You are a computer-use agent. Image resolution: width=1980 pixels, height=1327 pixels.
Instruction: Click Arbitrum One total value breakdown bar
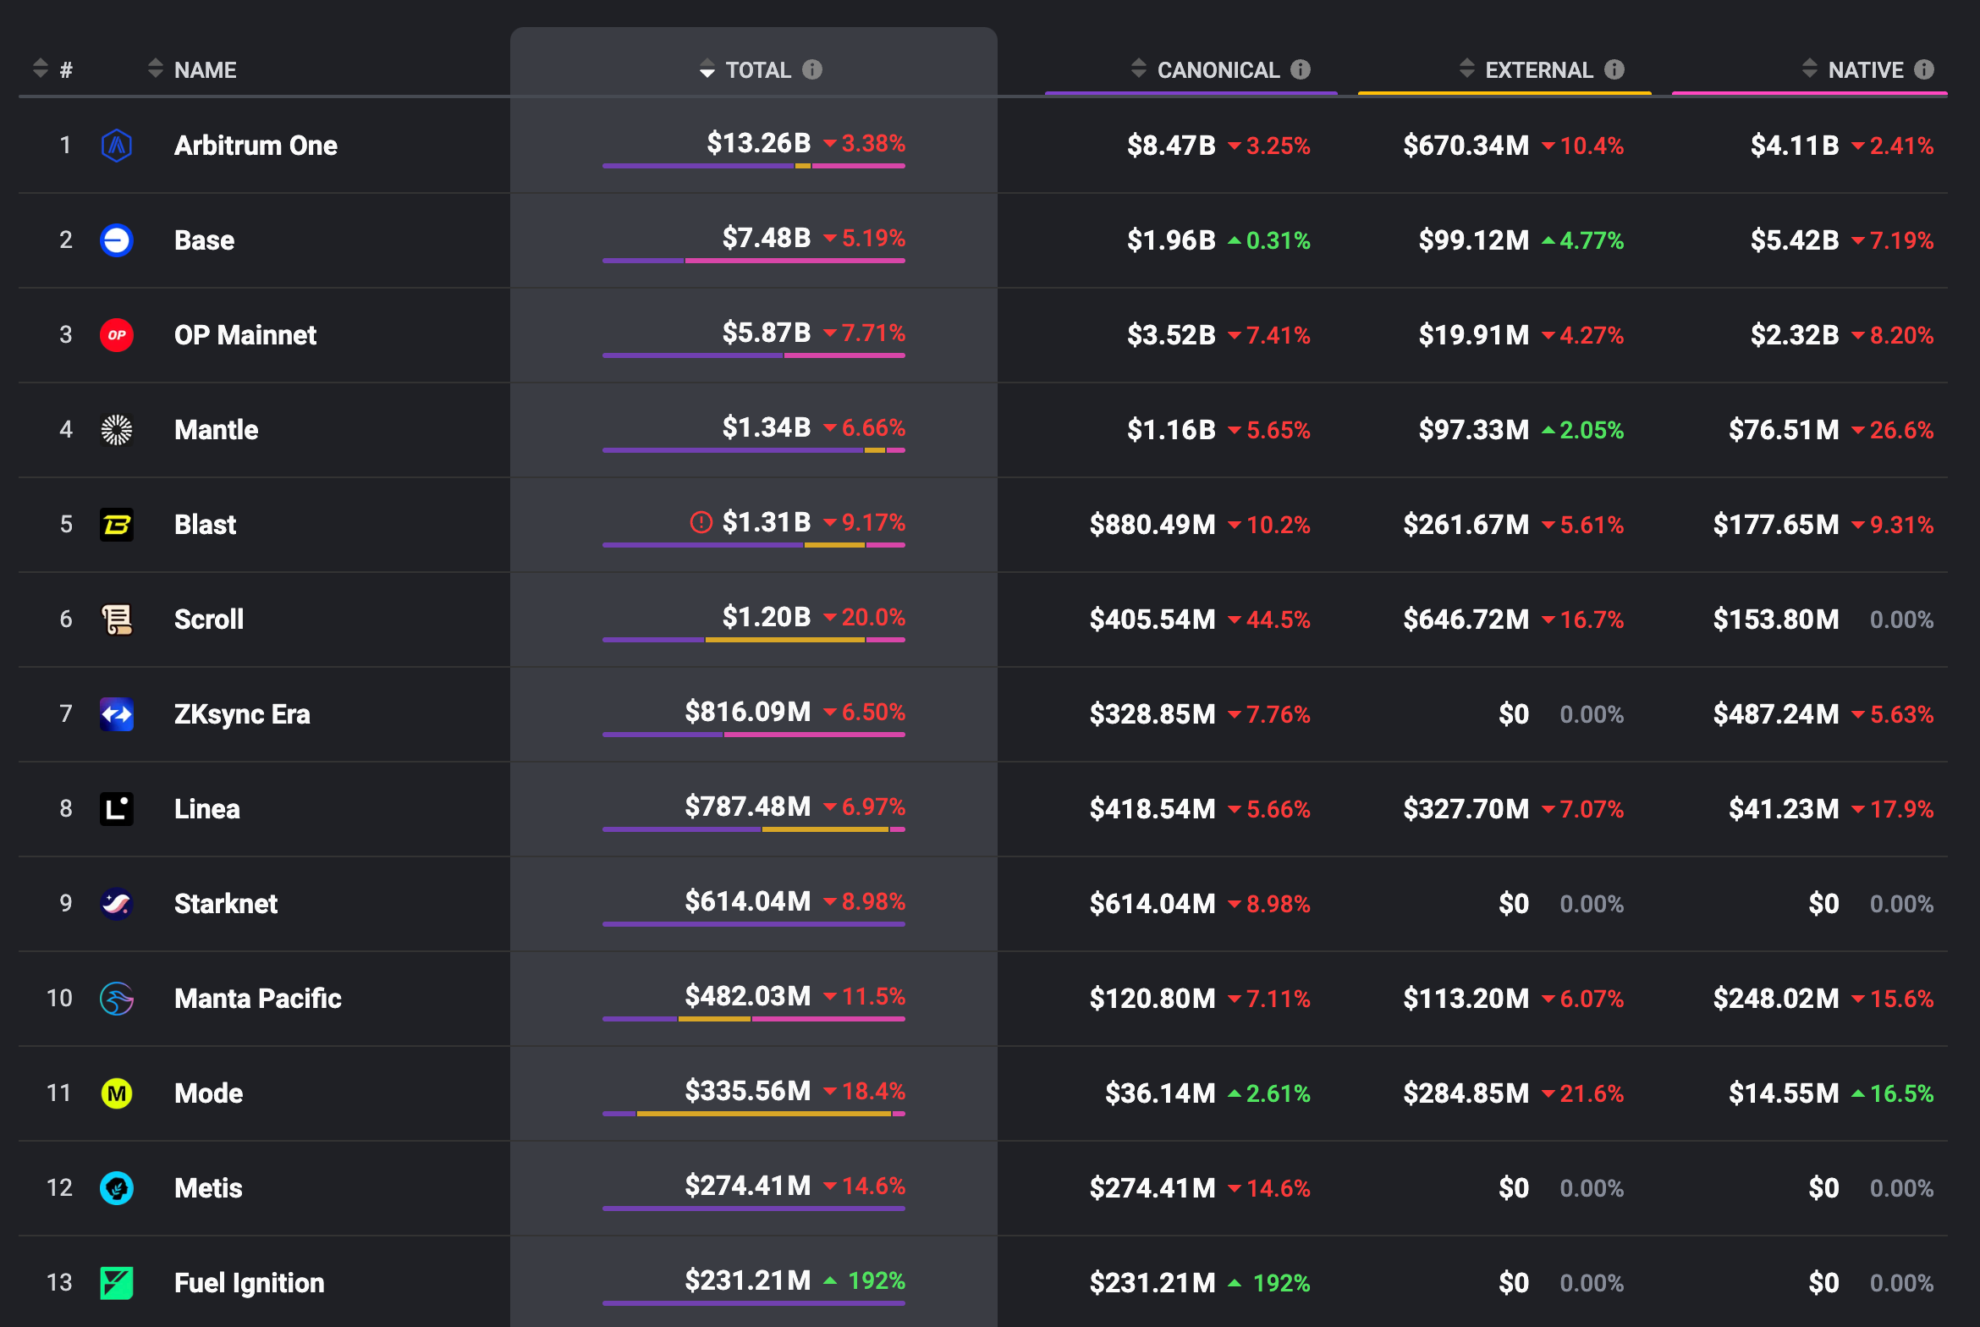(x=753, y=166)
